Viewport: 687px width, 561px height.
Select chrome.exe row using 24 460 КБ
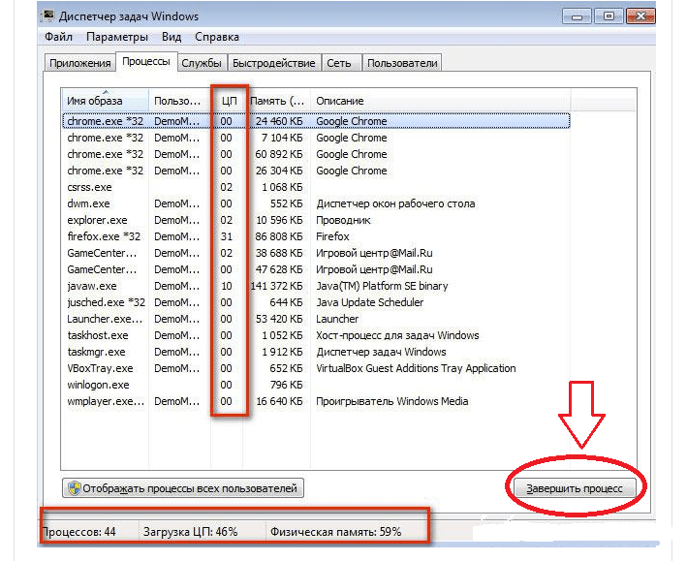(x=316, y=121)
